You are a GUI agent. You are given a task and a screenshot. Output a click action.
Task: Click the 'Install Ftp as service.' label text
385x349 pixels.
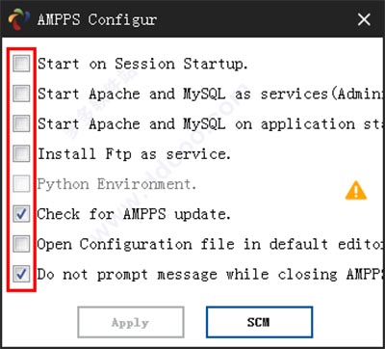(134, 154)
